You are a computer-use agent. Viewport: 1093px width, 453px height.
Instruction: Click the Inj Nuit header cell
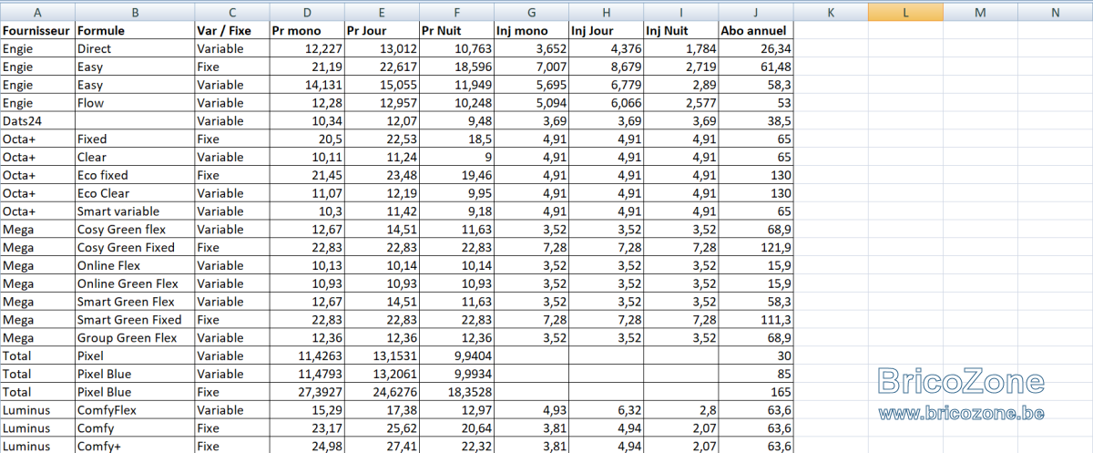point(680,30)
